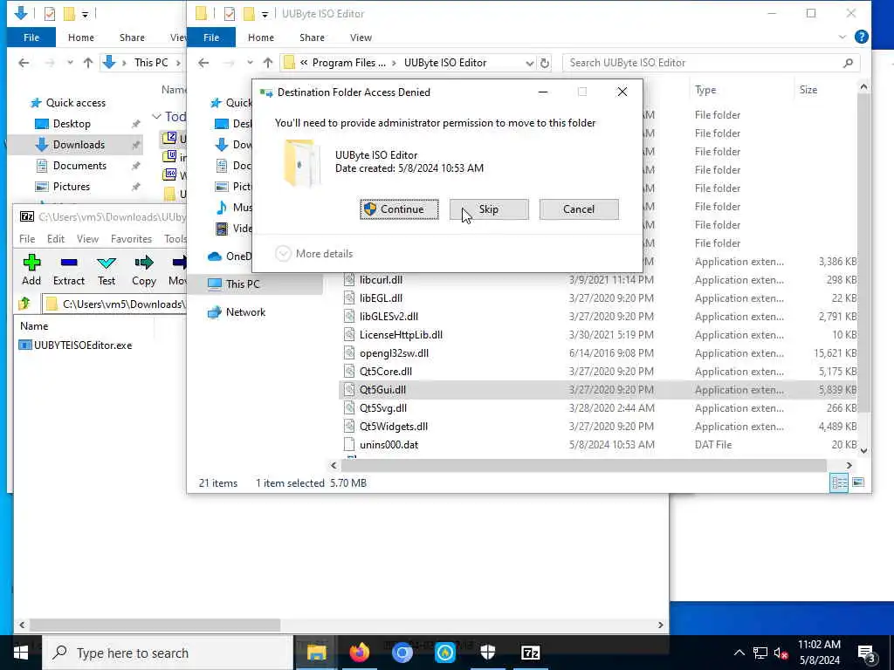
Task: Open the explorer Help icon
Action: point(862,37)
